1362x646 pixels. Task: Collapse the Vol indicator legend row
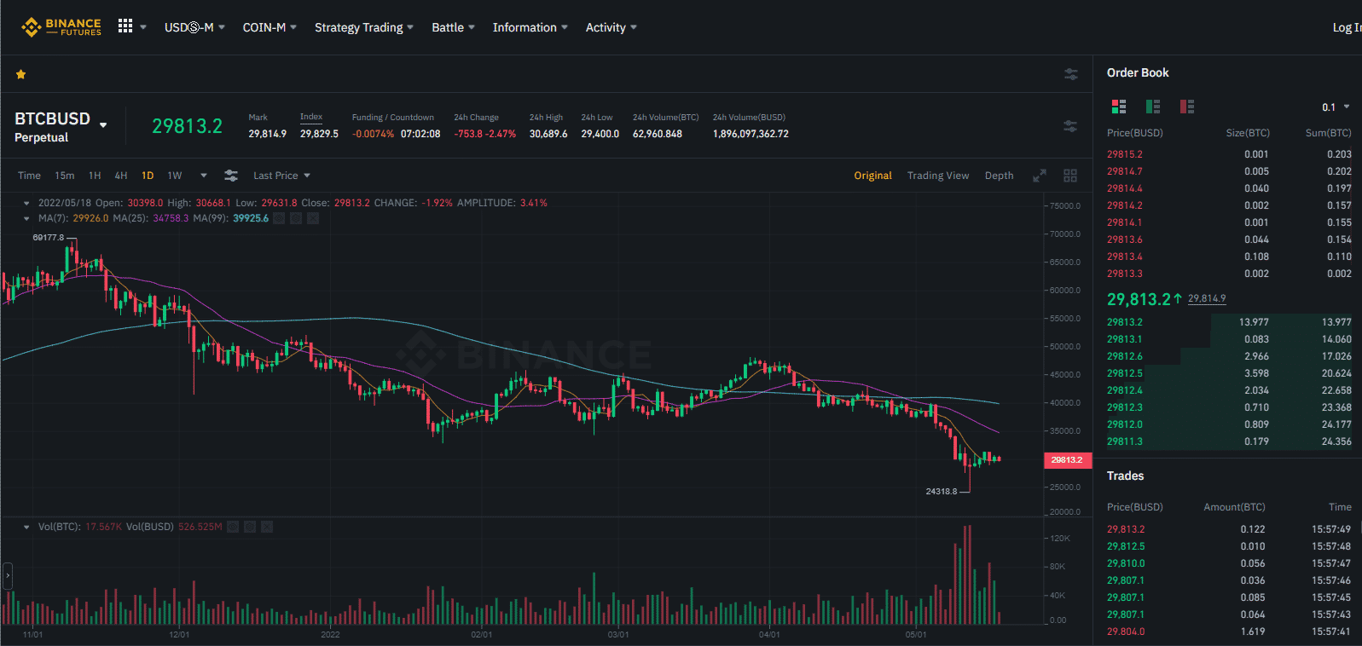[26, 527]
